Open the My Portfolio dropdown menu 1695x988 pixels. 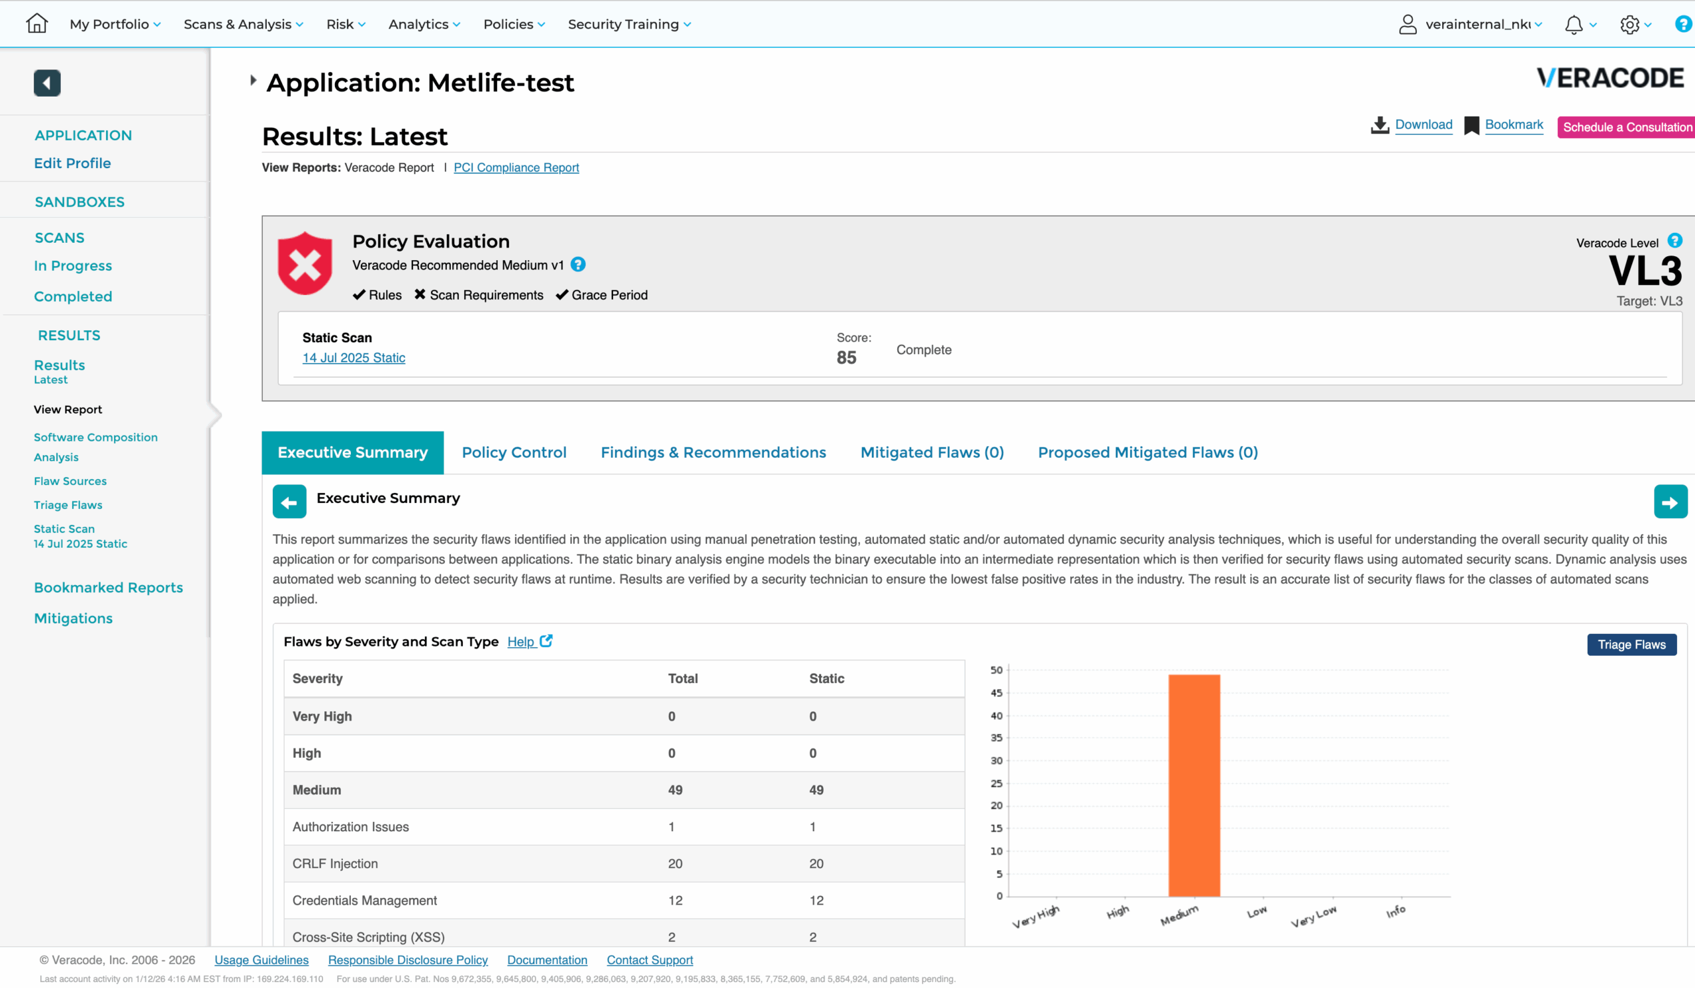point(115,24)
